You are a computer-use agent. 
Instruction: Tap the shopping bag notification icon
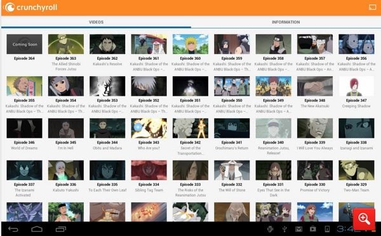pyautogui.click(x=313, y=229)
